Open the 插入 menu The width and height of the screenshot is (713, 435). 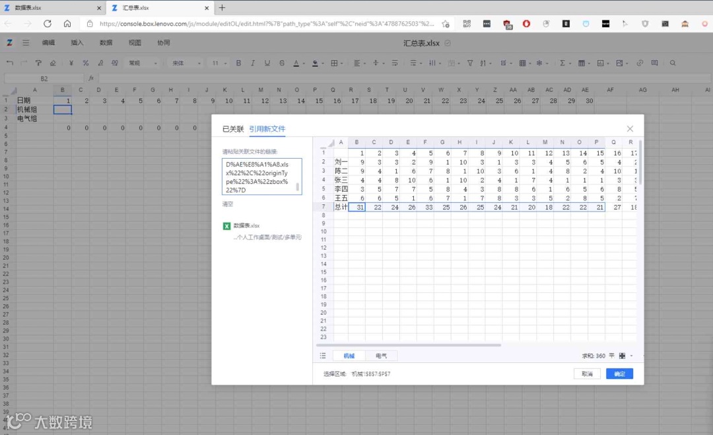(x=77, y=42)
